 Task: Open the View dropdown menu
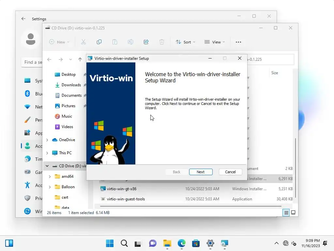(215, 42)
